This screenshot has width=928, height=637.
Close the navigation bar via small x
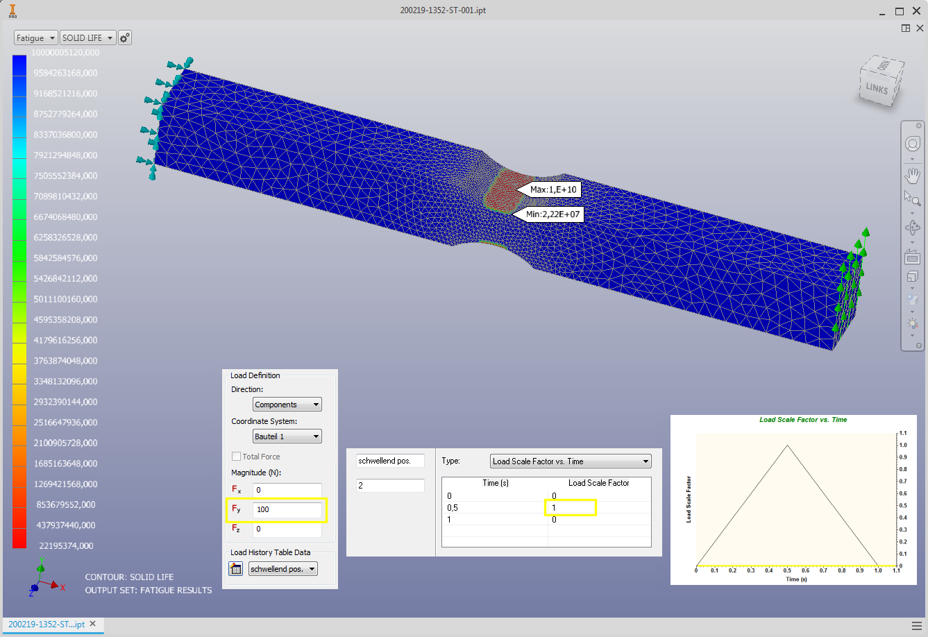pos(919,126)
